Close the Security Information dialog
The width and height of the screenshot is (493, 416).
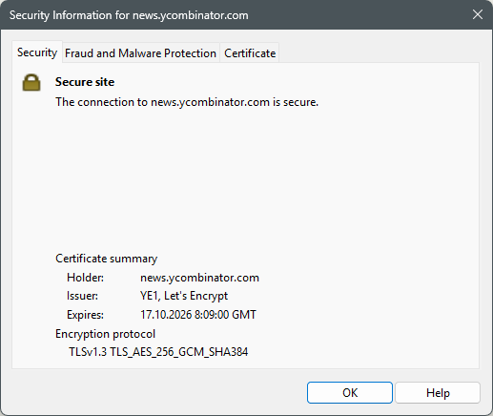(x=478, y=14)
